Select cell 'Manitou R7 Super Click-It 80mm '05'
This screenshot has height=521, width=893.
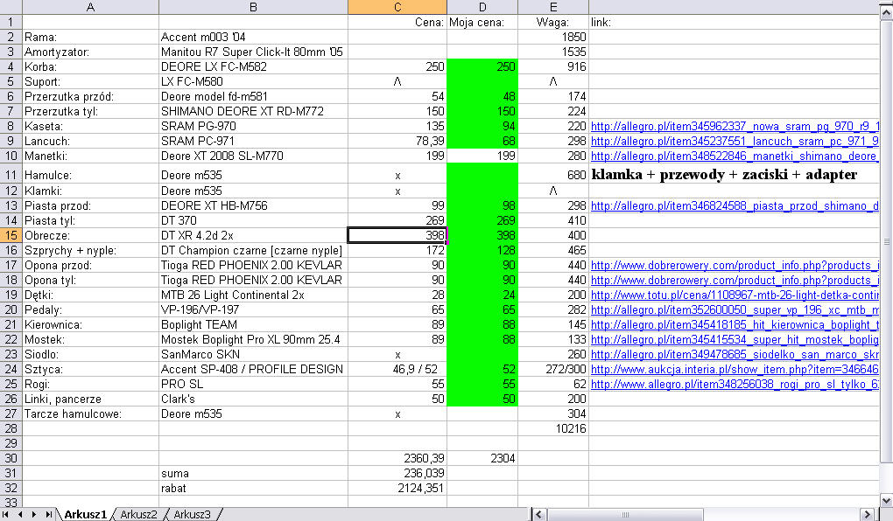tap(253, 52)
